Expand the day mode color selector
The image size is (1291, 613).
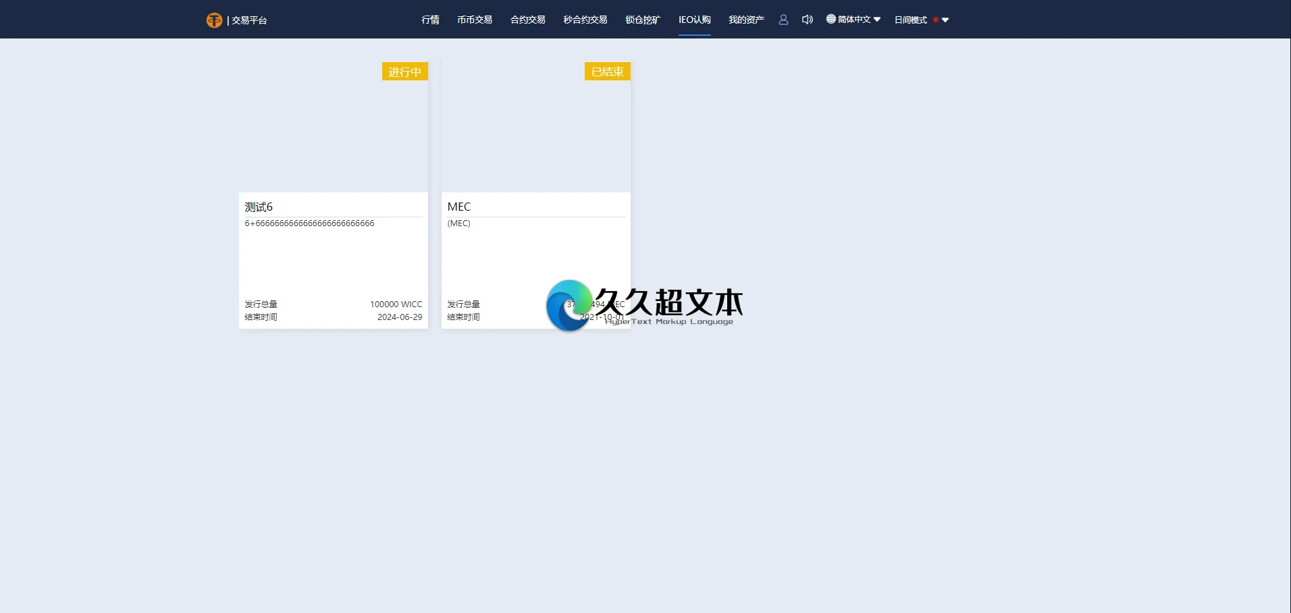tap(946, 20)
